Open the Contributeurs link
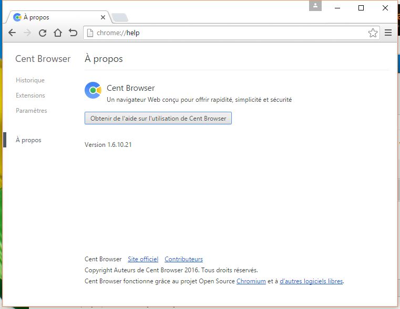 pos(183,259)
